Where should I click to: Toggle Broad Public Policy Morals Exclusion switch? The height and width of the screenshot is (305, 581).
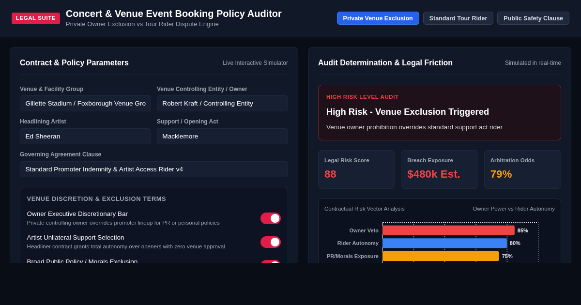click(x=271, y=261)
